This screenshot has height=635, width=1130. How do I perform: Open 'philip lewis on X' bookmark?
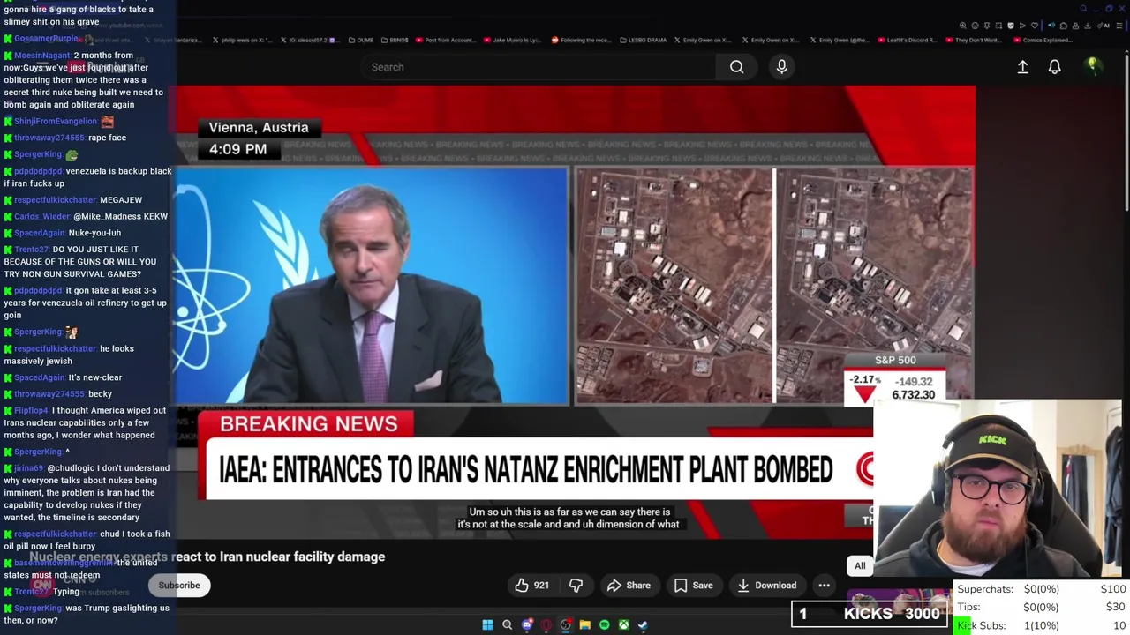pyautogui.click(x=243, y=40)
